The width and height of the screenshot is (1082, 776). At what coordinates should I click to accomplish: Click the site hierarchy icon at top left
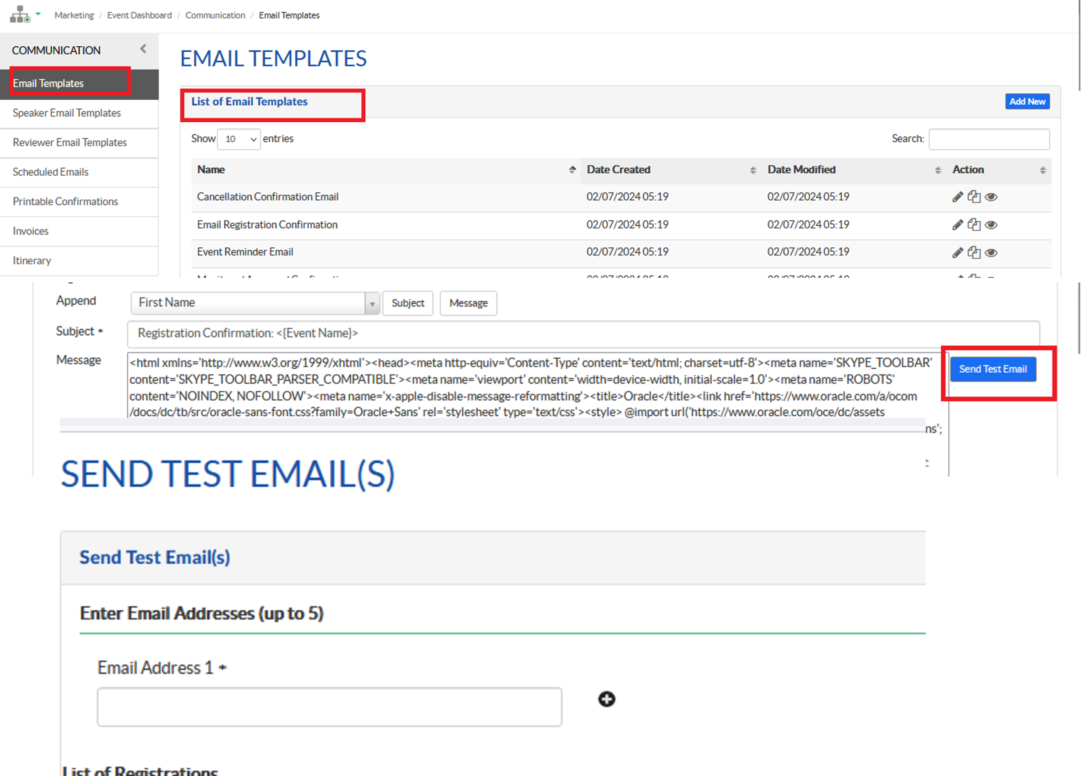pyautogui.click(x=20, y=14)
